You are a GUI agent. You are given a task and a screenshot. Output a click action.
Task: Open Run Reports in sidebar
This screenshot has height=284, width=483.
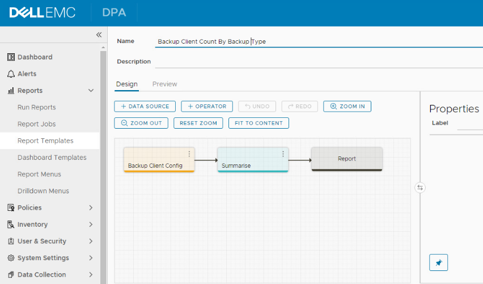pyautogui.click(x=36, y=107)
